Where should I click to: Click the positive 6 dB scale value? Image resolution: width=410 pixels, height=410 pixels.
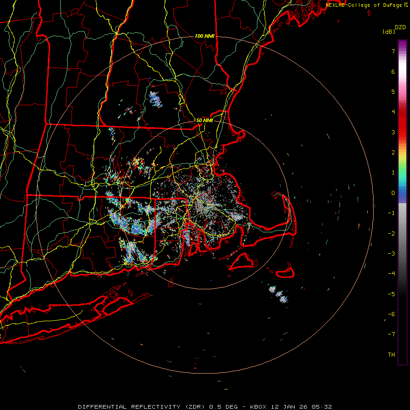(393, 72)
